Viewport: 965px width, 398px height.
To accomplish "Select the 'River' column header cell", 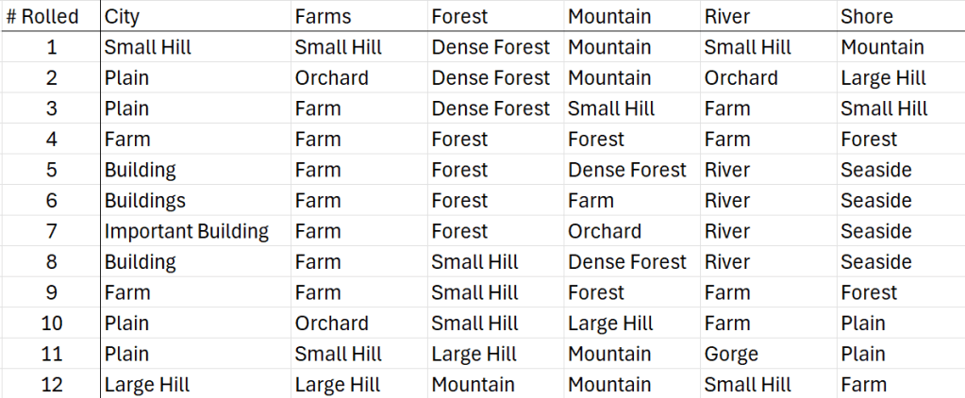I will [727, 16].
